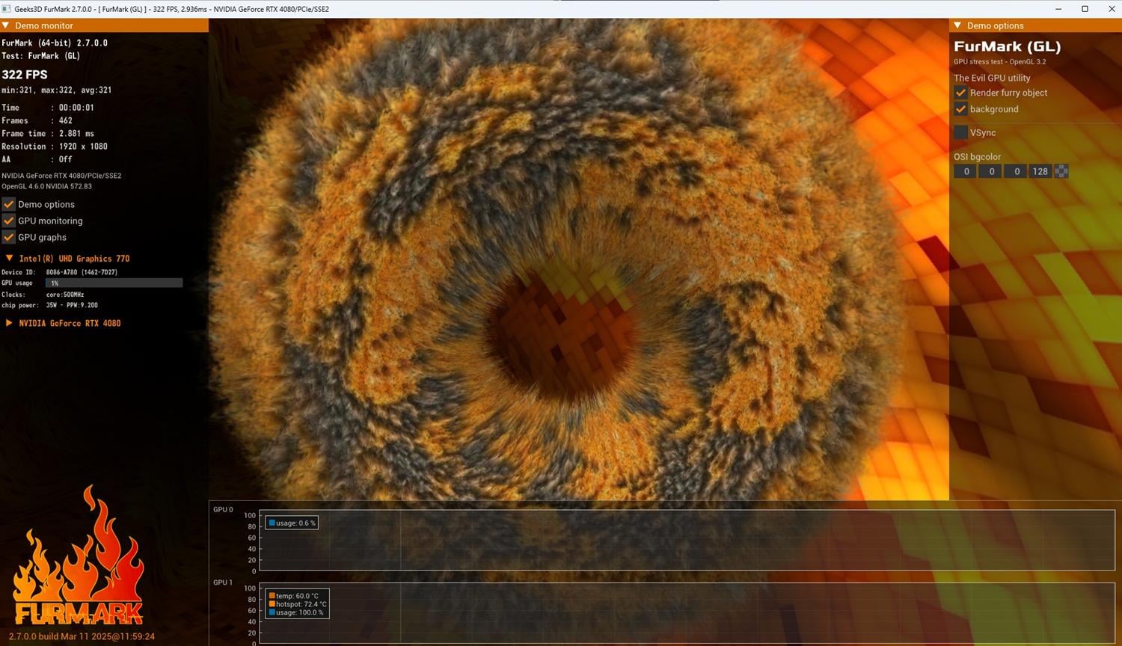Click the FurMark app icon in title bar
The width and height of the screenshot is (1122, 646).
(7, 9)
